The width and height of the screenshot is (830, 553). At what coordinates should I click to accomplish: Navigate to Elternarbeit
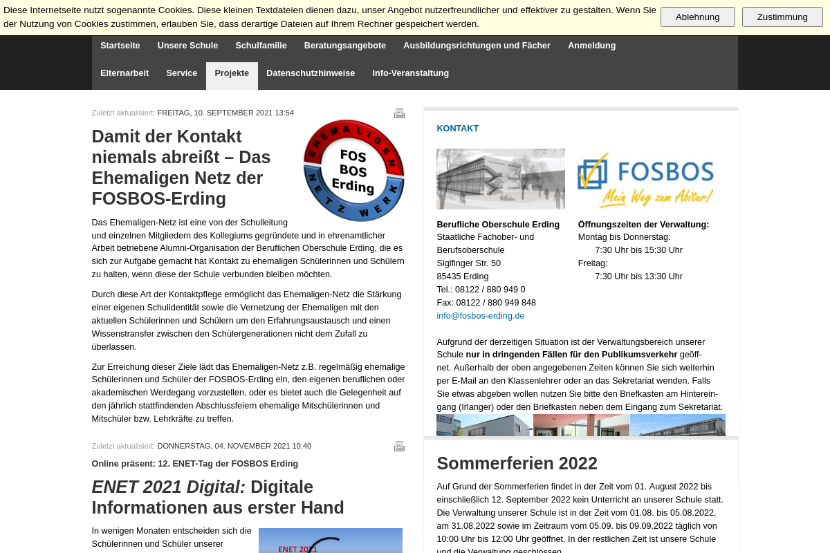[124, 73]
